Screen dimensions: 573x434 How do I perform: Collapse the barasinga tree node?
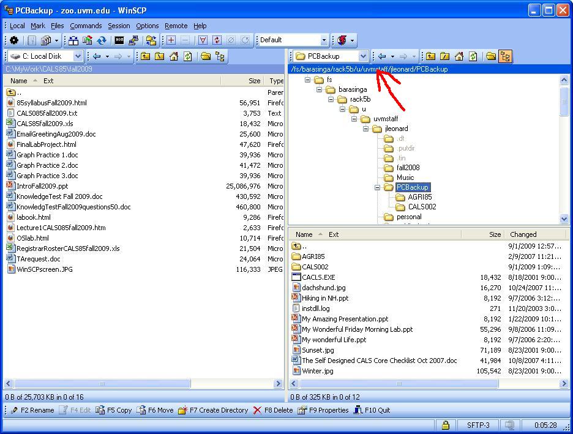tap(319, 89)
